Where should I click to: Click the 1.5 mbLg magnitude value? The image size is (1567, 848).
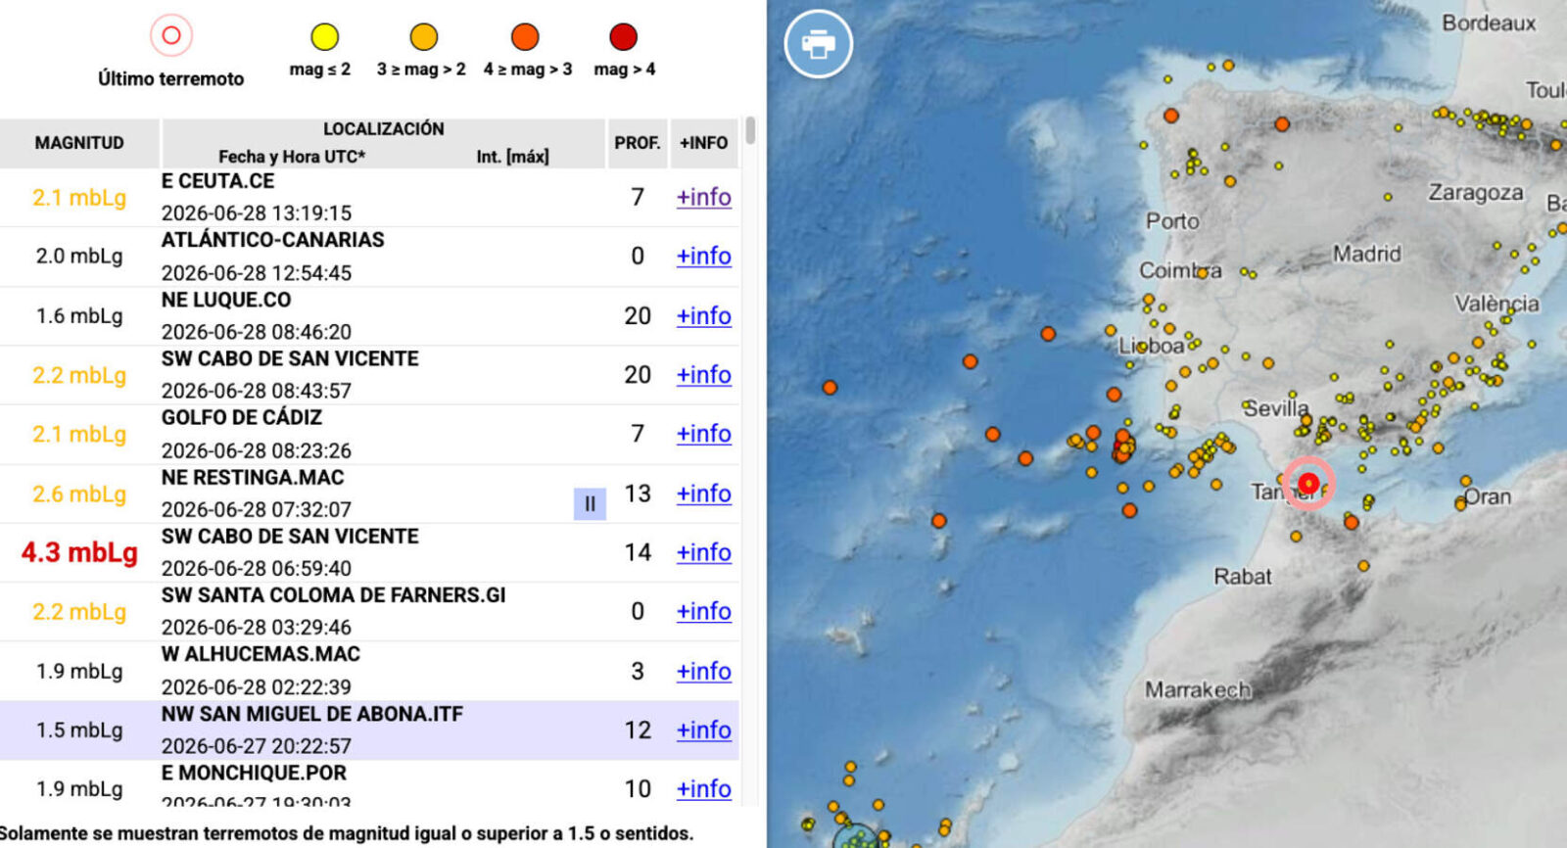[79, 730]
